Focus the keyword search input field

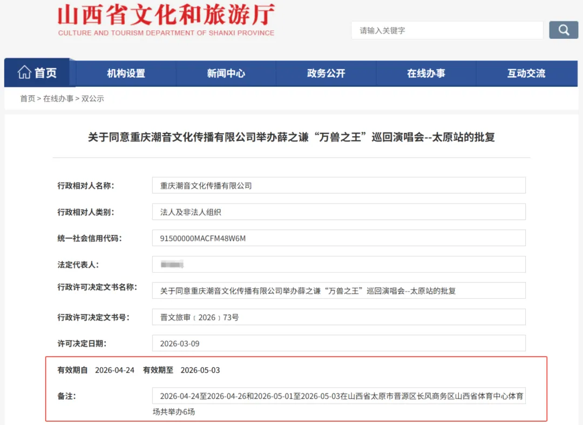tap(448, 30)
